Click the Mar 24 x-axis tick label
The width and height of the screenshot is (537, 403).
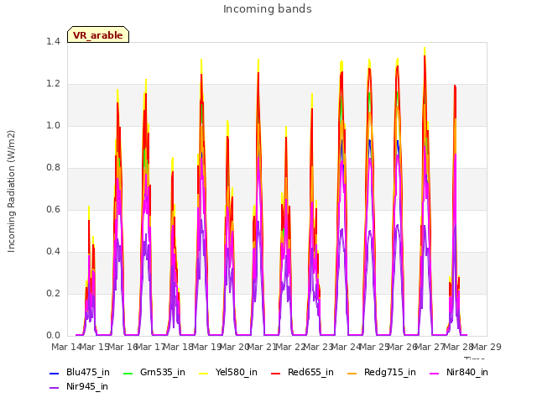click(x=347, y=347)
